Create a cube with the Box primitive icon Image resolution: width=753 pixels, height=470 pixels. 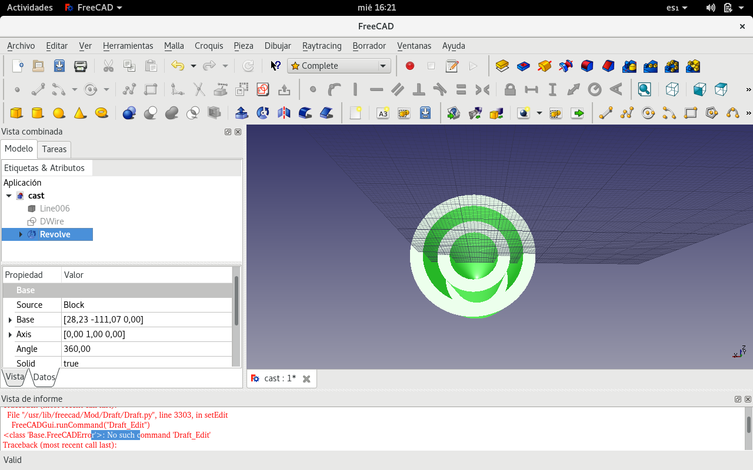click(x=16, y=113)
